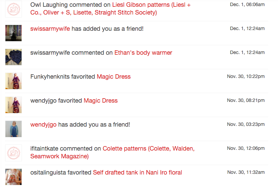The image size is (278, 187).
Task: Open Liesl Gibson patterns discussion link
Action: click(x=110, y=8)
